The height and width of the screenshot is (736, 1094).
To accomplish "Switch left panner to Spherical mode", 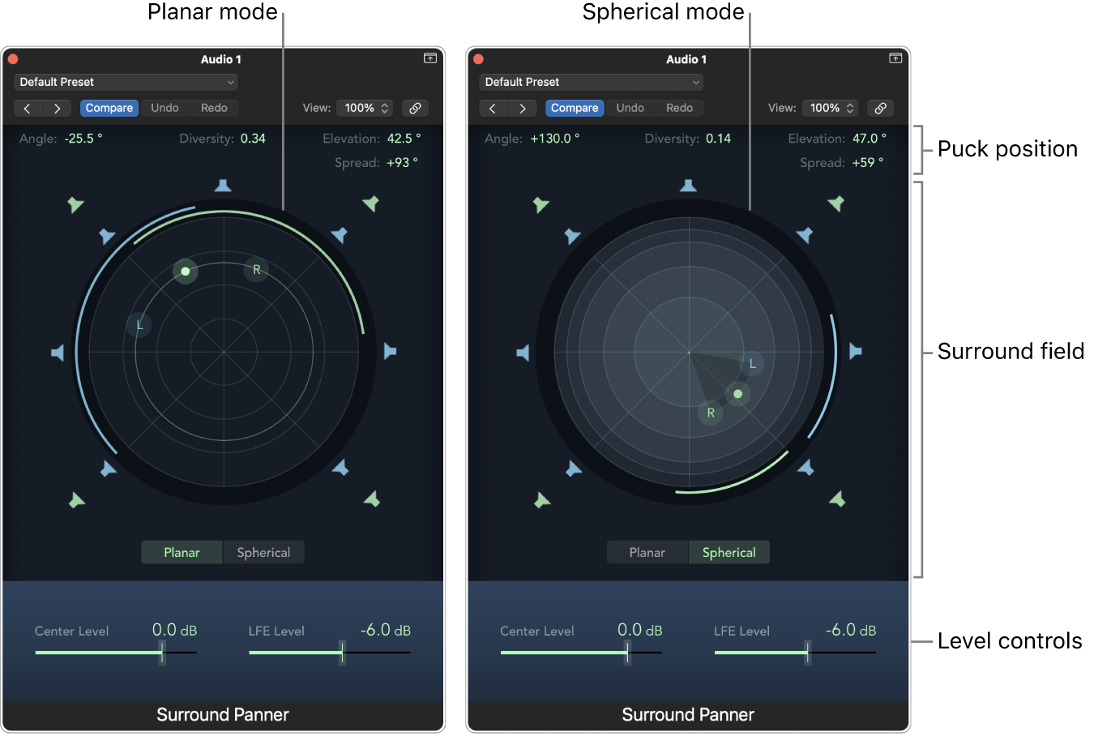I will (263, 552).
